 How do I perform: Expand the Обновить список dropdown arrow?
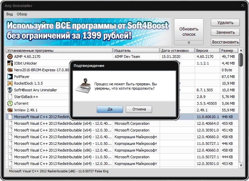click(189, 42)
